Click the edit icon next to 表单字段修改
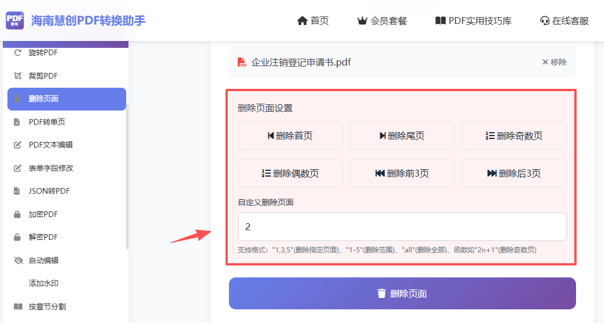This screenshot has height=323, width=604. click(17, 168)
